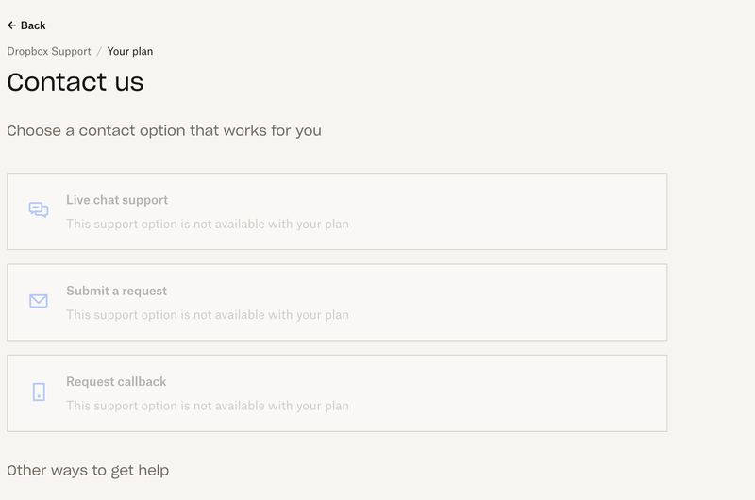Select the "Live chat support" title
The image size is (755, 500).
click(x=117, y=200)
